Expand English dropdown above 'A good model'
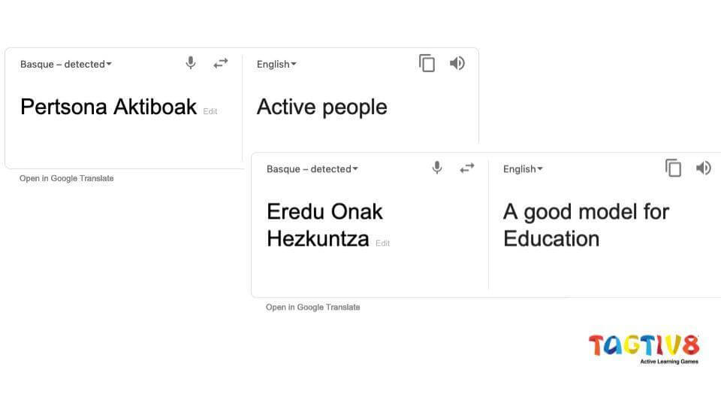Screen dimensions: 721x406 [x=523, y=169]
